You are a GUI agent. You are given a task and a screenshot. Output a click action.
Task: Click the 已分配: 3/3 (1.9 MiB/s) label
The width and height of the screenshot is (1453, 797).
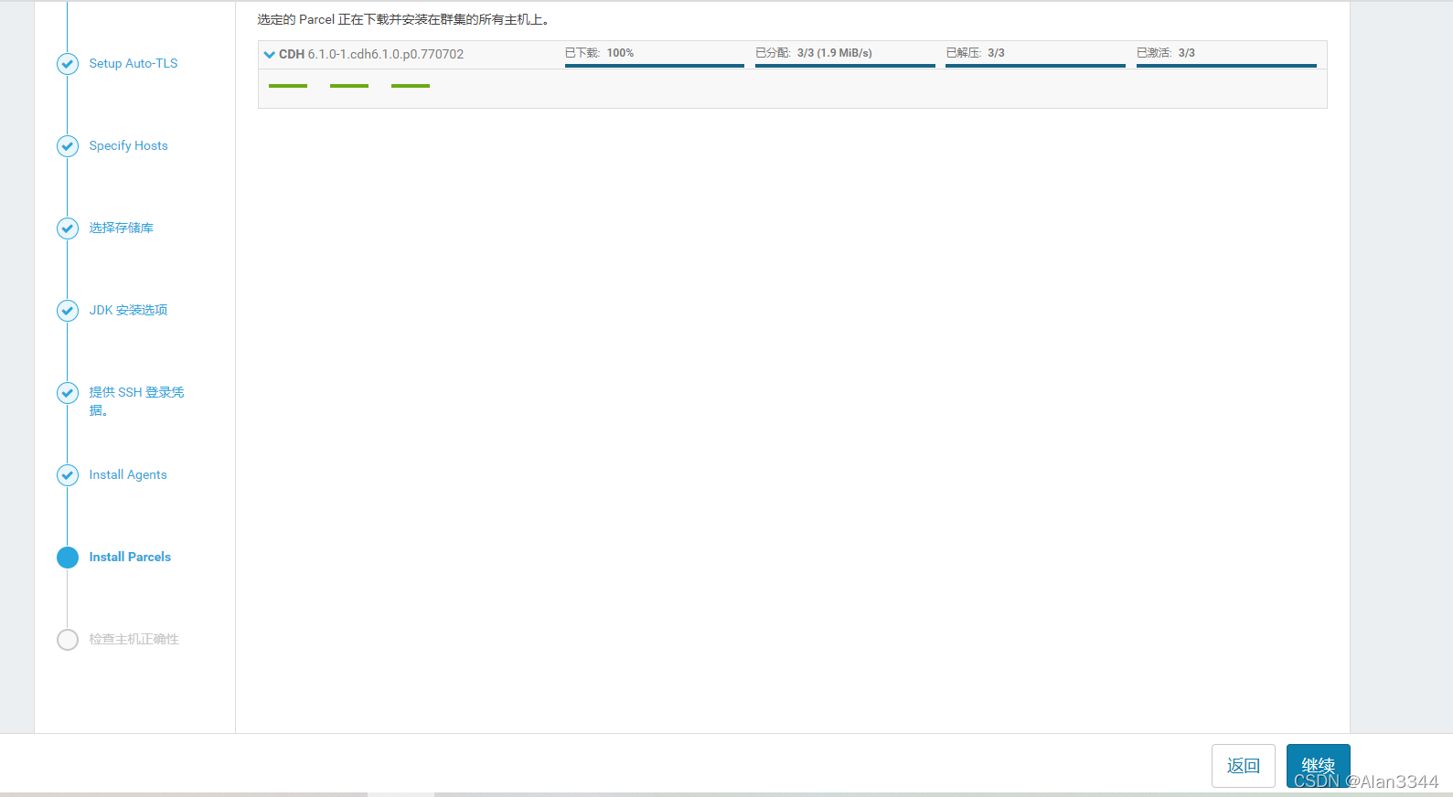point(814,53)
